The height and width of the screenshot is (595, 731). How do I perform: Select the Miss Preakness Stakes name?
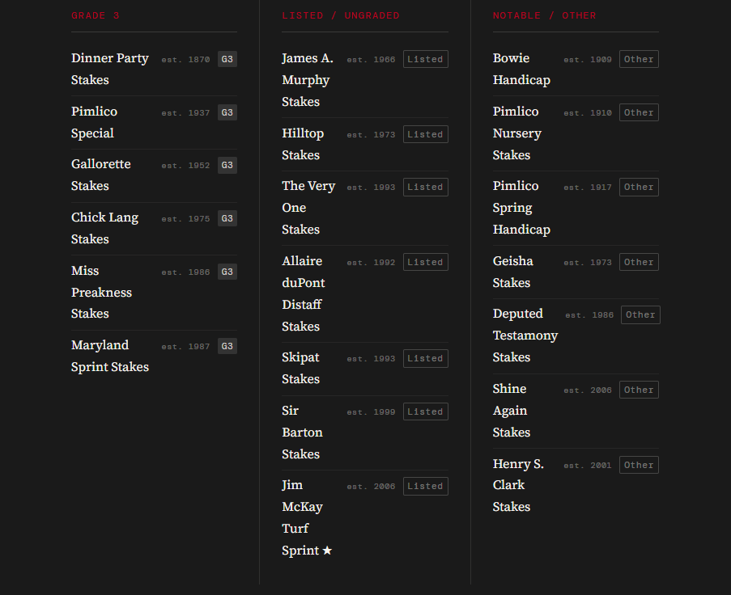(x=101, y=292)
